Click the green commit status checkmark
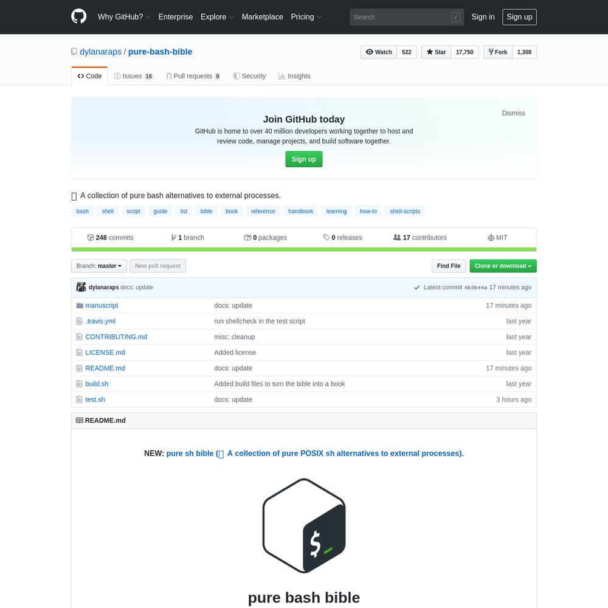608x608 pixels. pos(417,288)
